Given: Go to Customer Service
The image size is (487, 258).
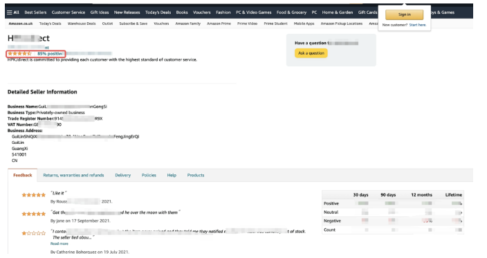Looking at the screenshot, I should point(68,12).
